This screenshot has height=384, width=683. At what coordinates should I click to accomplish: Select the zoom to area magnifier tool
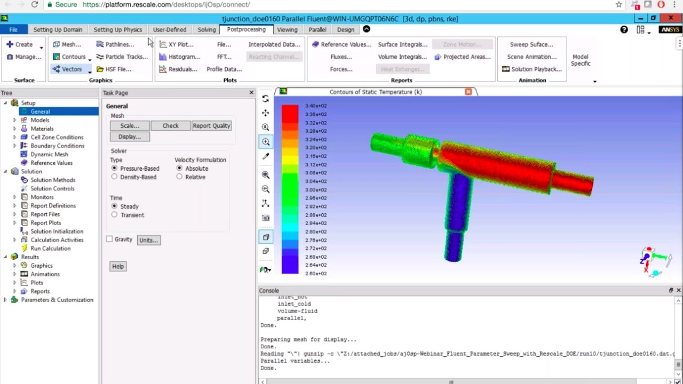point(266,142)
